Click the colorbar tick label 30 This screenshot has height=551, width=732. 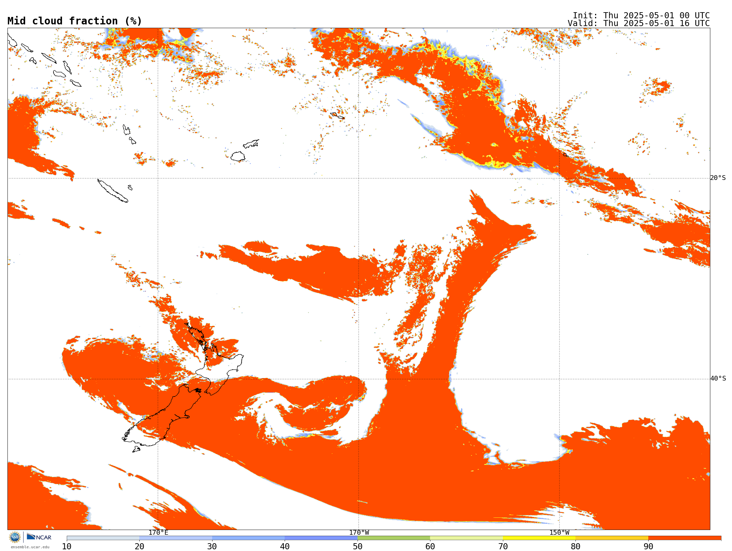click(x=212, y=547)
